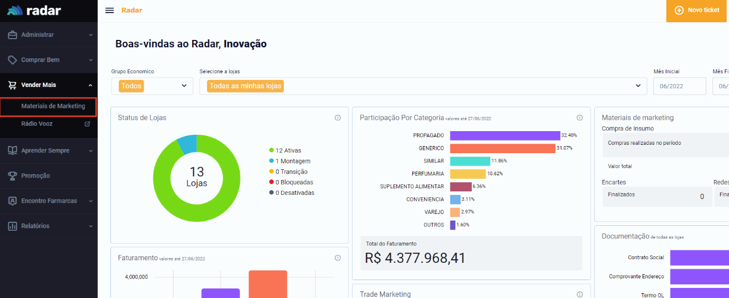The image size is (729, 298).
Task: Click the Mês Inicial date field
Action: (679, 86)
